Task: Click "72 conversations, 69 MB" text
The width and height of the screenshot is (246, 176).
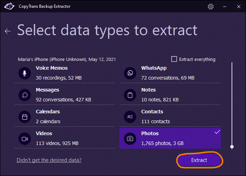Action: tap(168, 78)
